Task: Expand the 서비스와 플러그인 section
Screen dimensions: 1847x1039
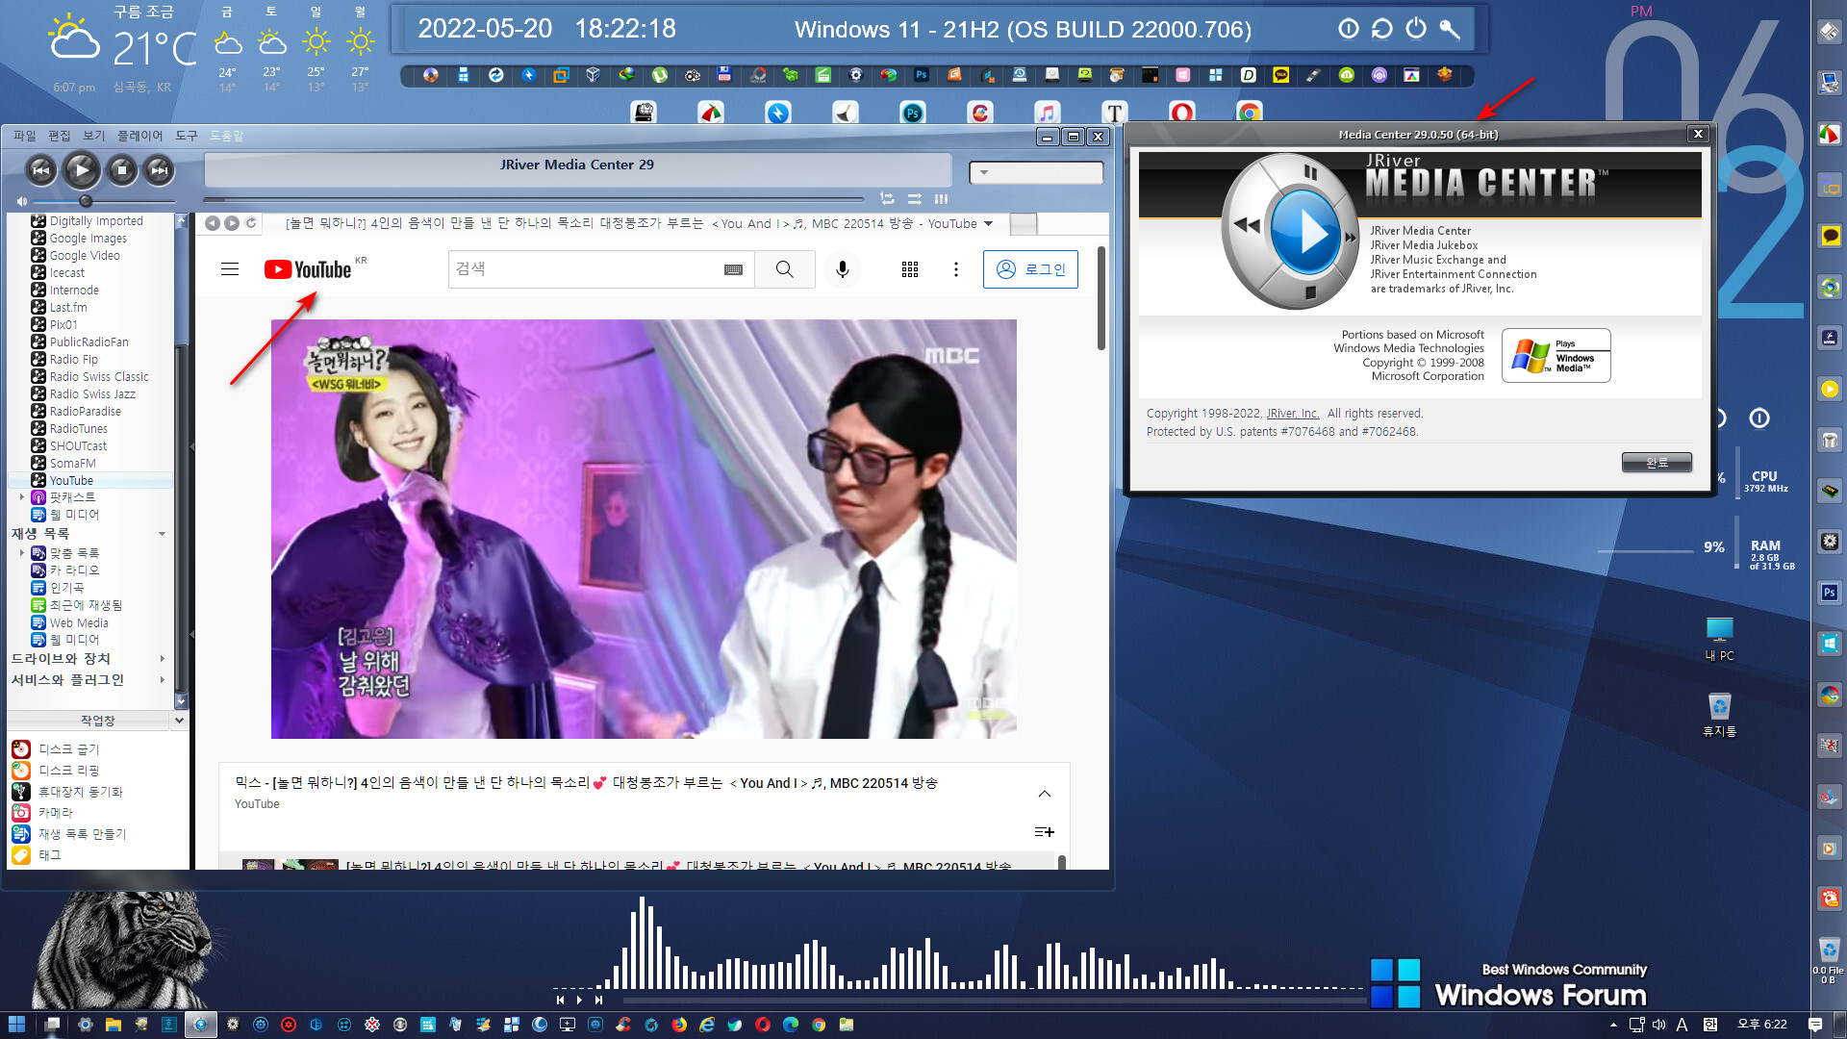Action: coord(162,680)
